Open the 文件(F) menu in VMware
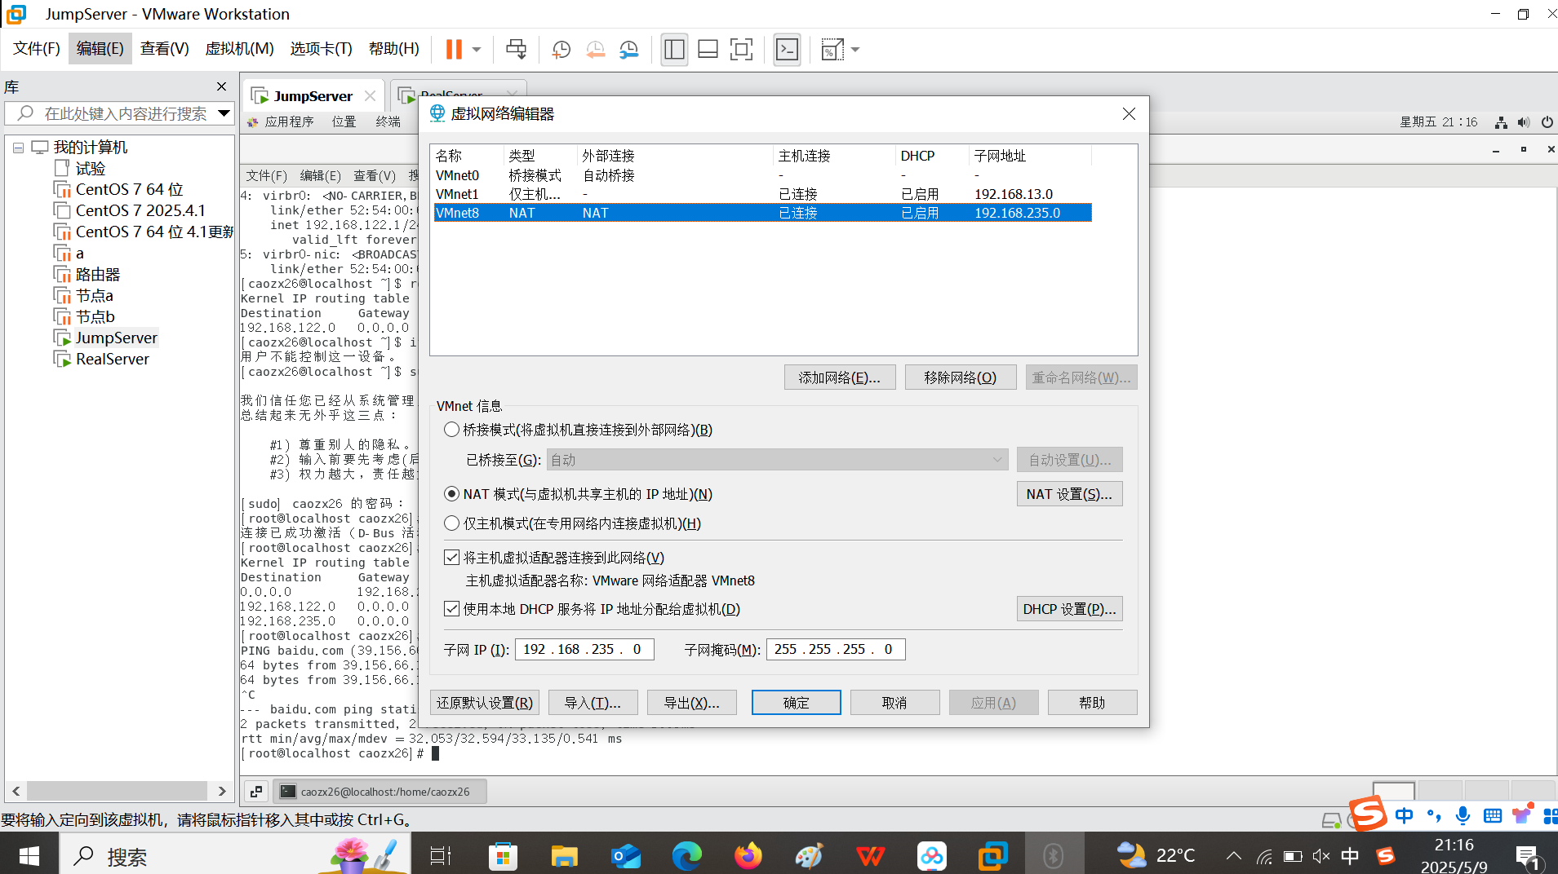Image resolution: width=1558 pixels, height=874 pixels. [37, 49]
